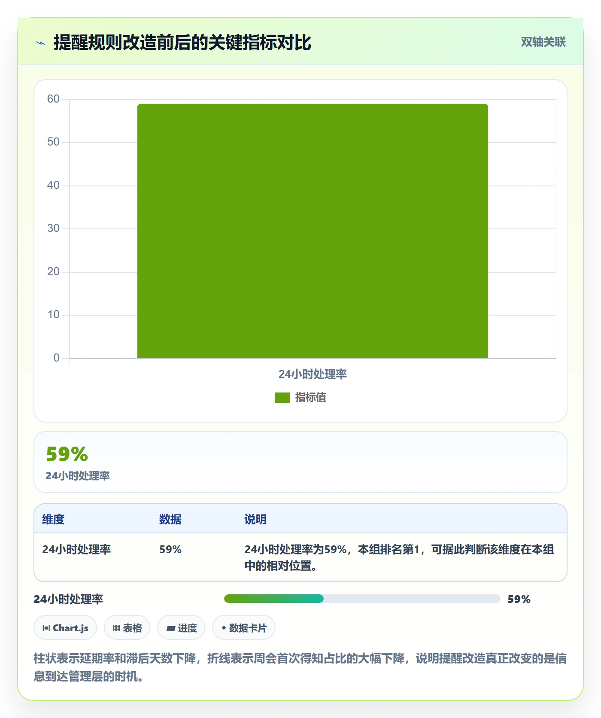601x718 pixels.
Task: Click the 59% value right of the progress bar
Action: tap(519, 599)
